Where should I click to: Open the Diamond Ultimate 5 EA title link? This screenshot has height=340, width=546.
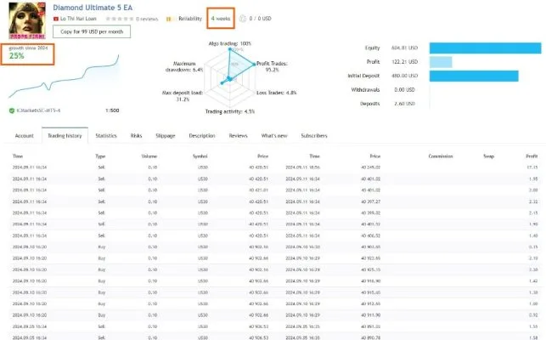(x=93, y=8)
